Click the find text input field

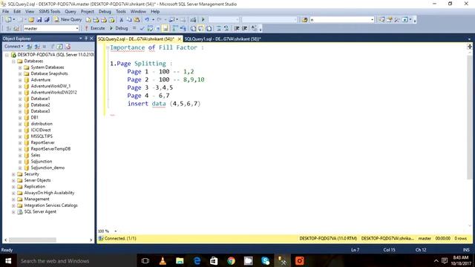tap(340, 20)
